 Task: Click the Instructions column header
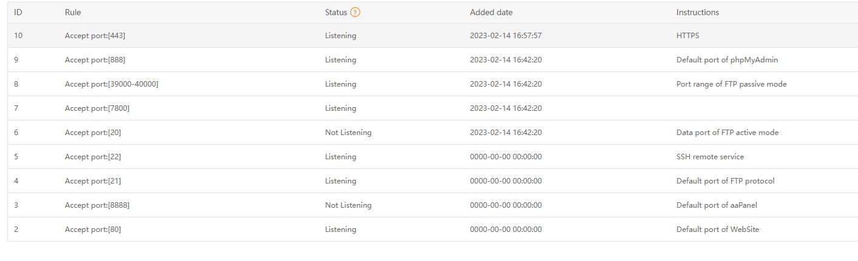point(698,12)
